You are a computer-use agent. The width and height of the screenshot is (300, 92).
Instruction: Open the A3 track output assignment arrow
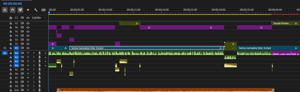coord(45,61)
